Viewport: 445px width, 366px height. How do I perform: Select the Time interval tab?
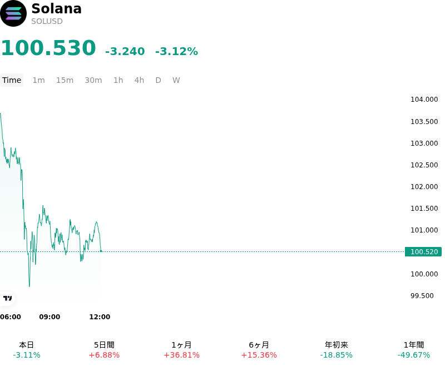pyautogui.click(x=12, y=80)
